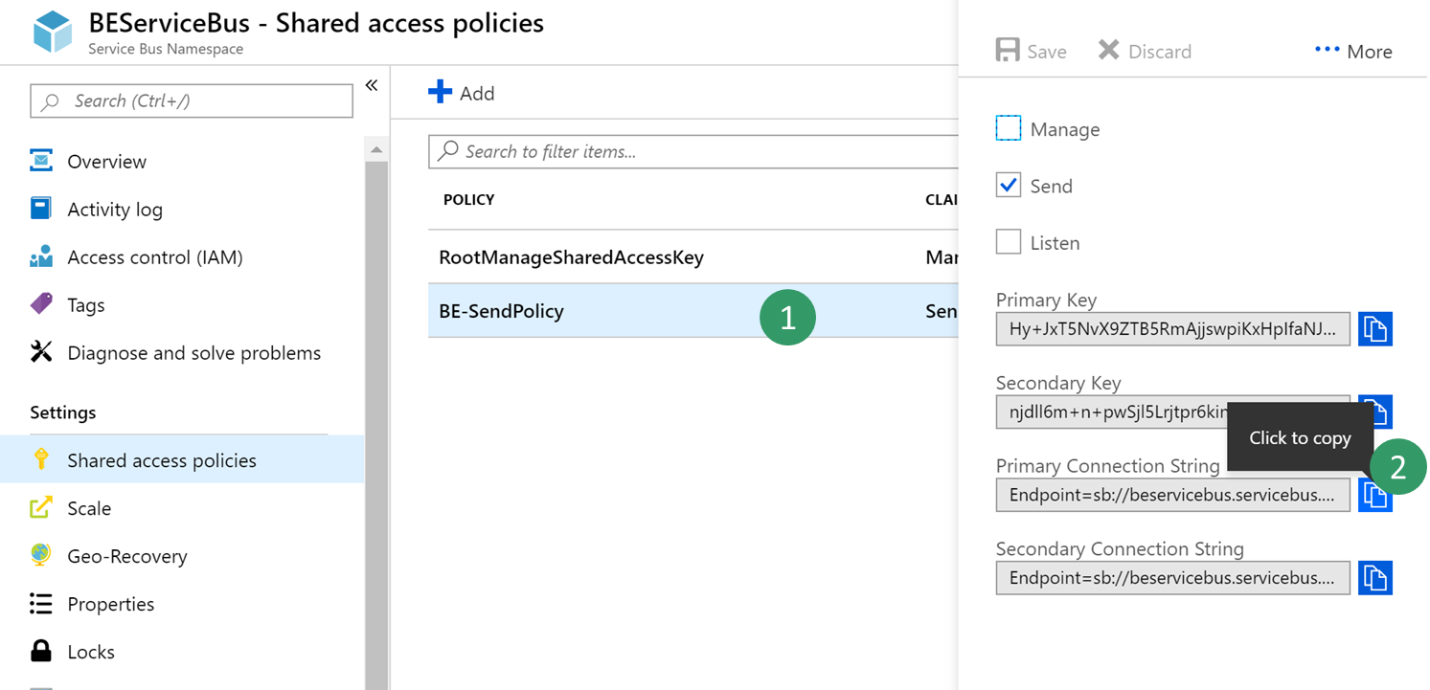Image resolution: width=1430 pixels, height=690 pixels.
Task: Click the Activity log book icon
Action: tap(41, 208)
